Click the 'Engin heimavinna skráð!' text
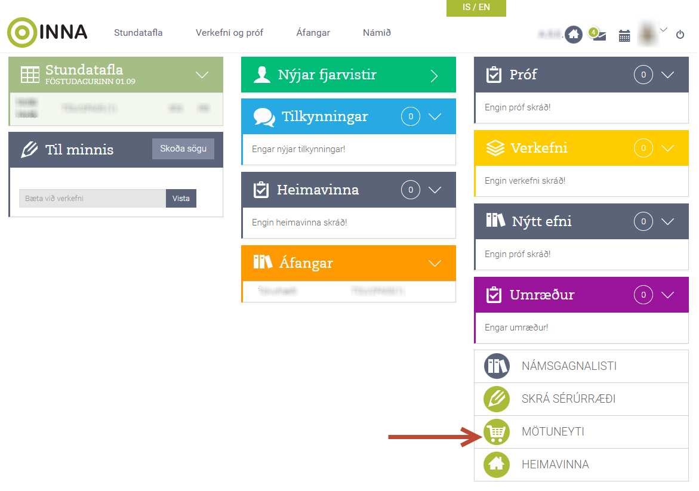 [299, 223]
